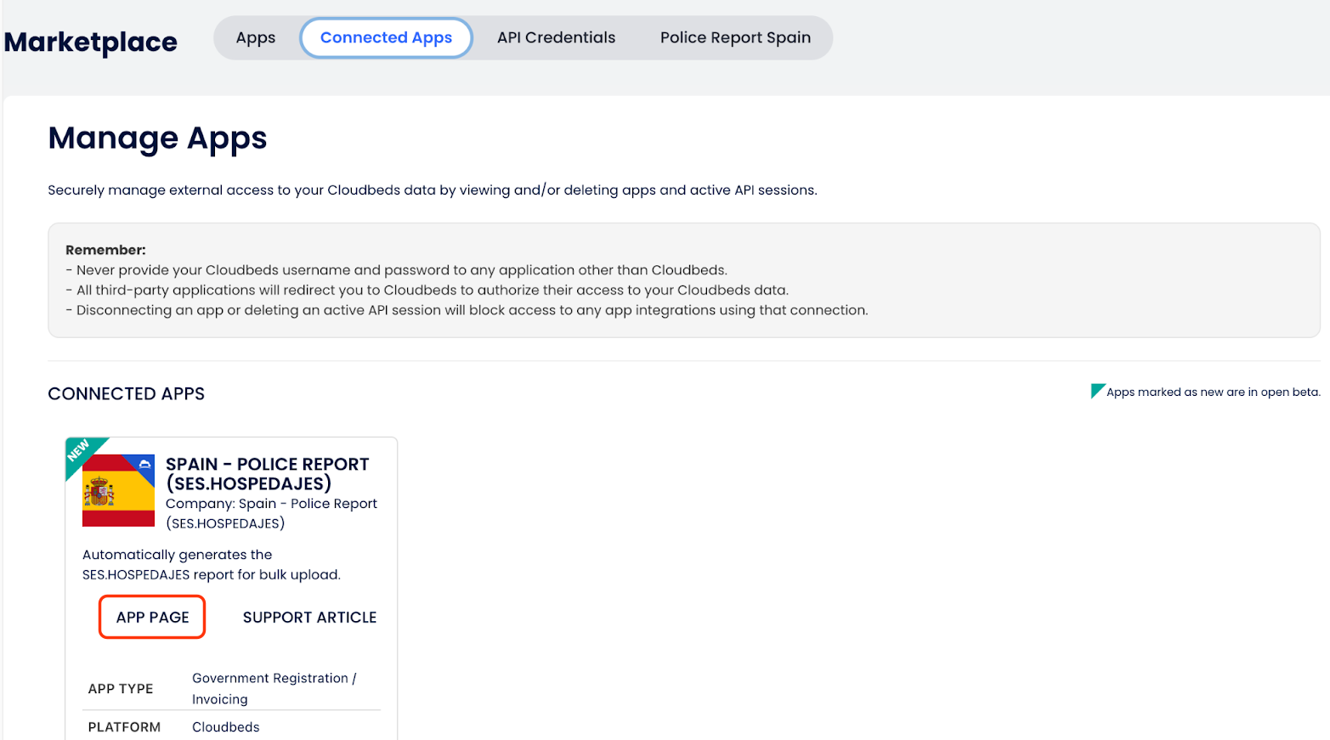Click the small blue badge on flag logo
This screenshot has height=740, width=1330.
[x=144, y=464]
